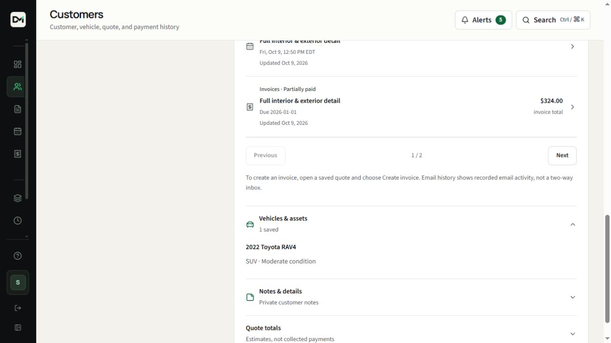Click the "Private customer notes" subtitle
This screenshot has height=343, width=611.
coord(289,303)
